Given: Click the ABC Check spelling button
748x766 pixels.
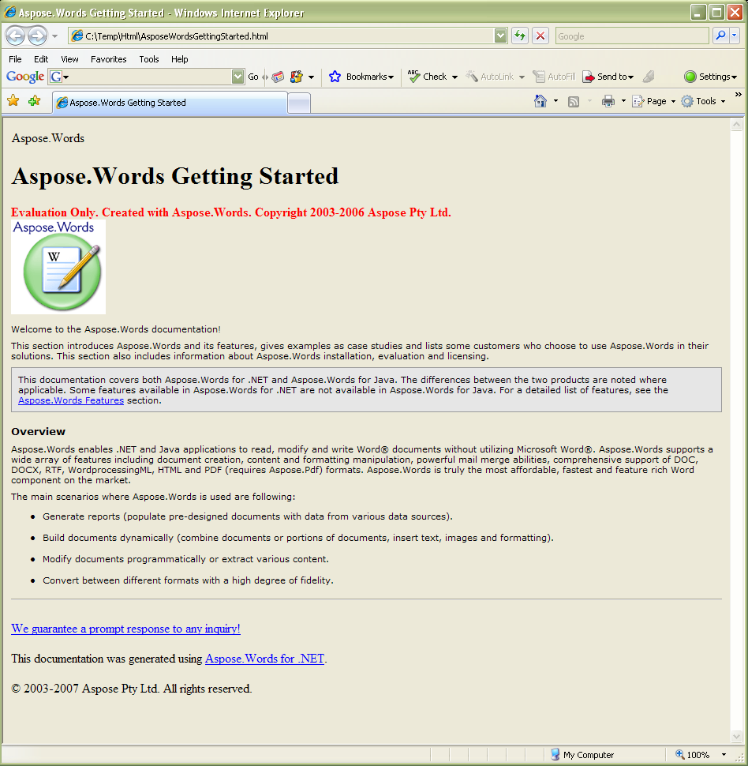Looking at the screenshot, I should (428, 77).
